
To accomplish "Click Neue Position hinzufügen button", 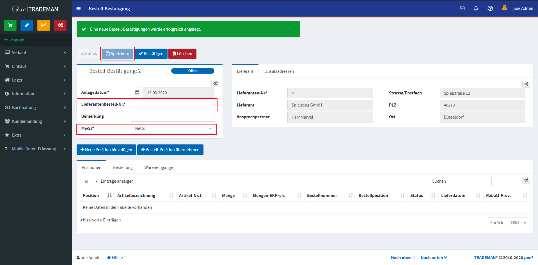I will (106, 150).
